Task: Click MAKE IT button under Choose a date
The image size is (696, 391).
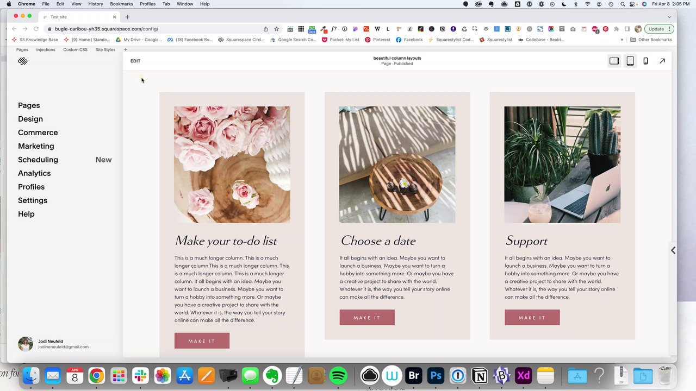Action: point(367,318)
